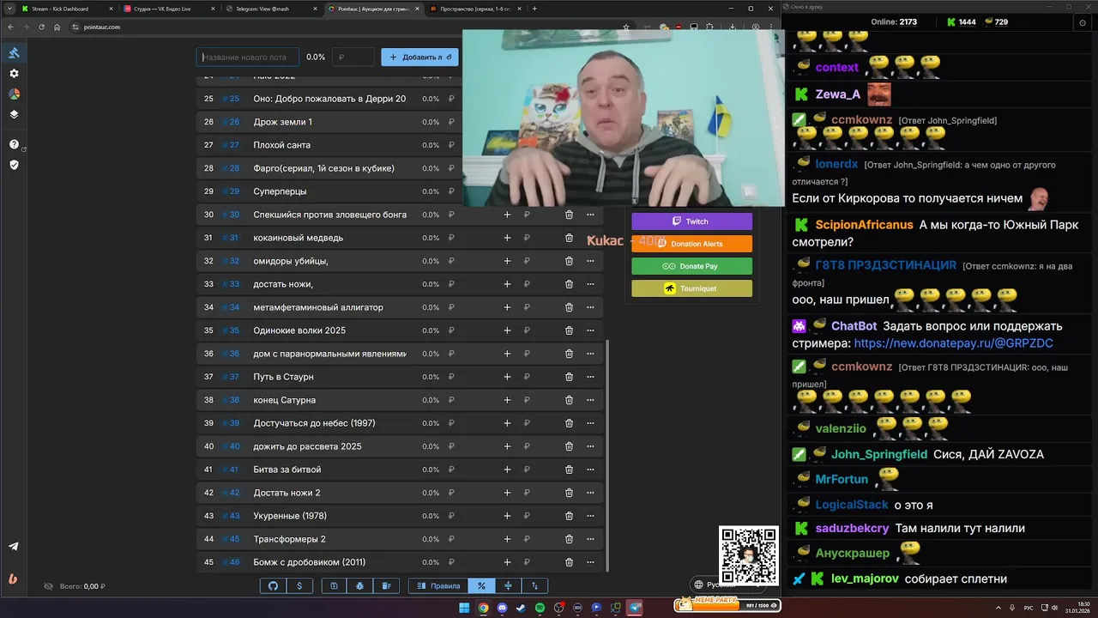Viewport: 1098px width, 618px height.
Task: Open Spotify from the Windows taskbar
Action: [540, 608]
